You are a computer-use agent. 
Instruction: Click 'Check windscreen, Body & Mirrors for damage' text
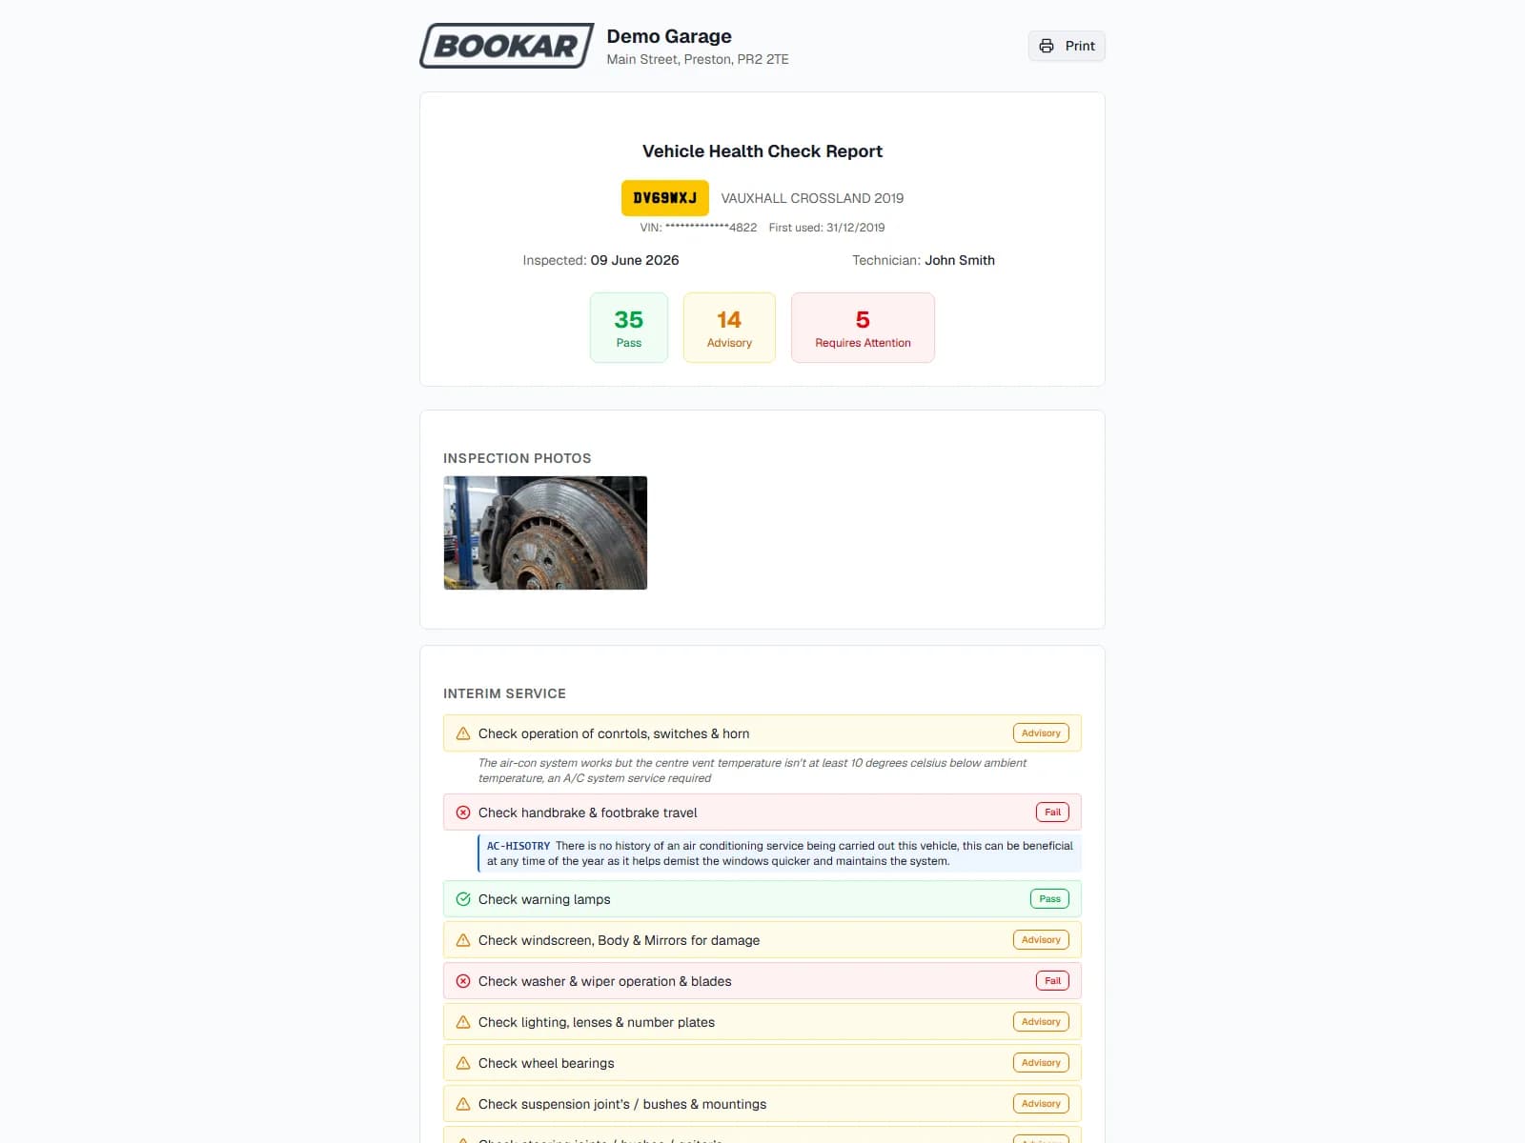620,940
